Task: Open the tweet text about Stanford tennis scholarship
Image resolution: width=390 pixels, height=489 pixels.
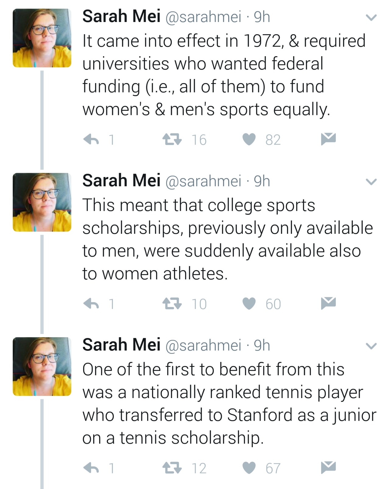Action: (229, 403)
